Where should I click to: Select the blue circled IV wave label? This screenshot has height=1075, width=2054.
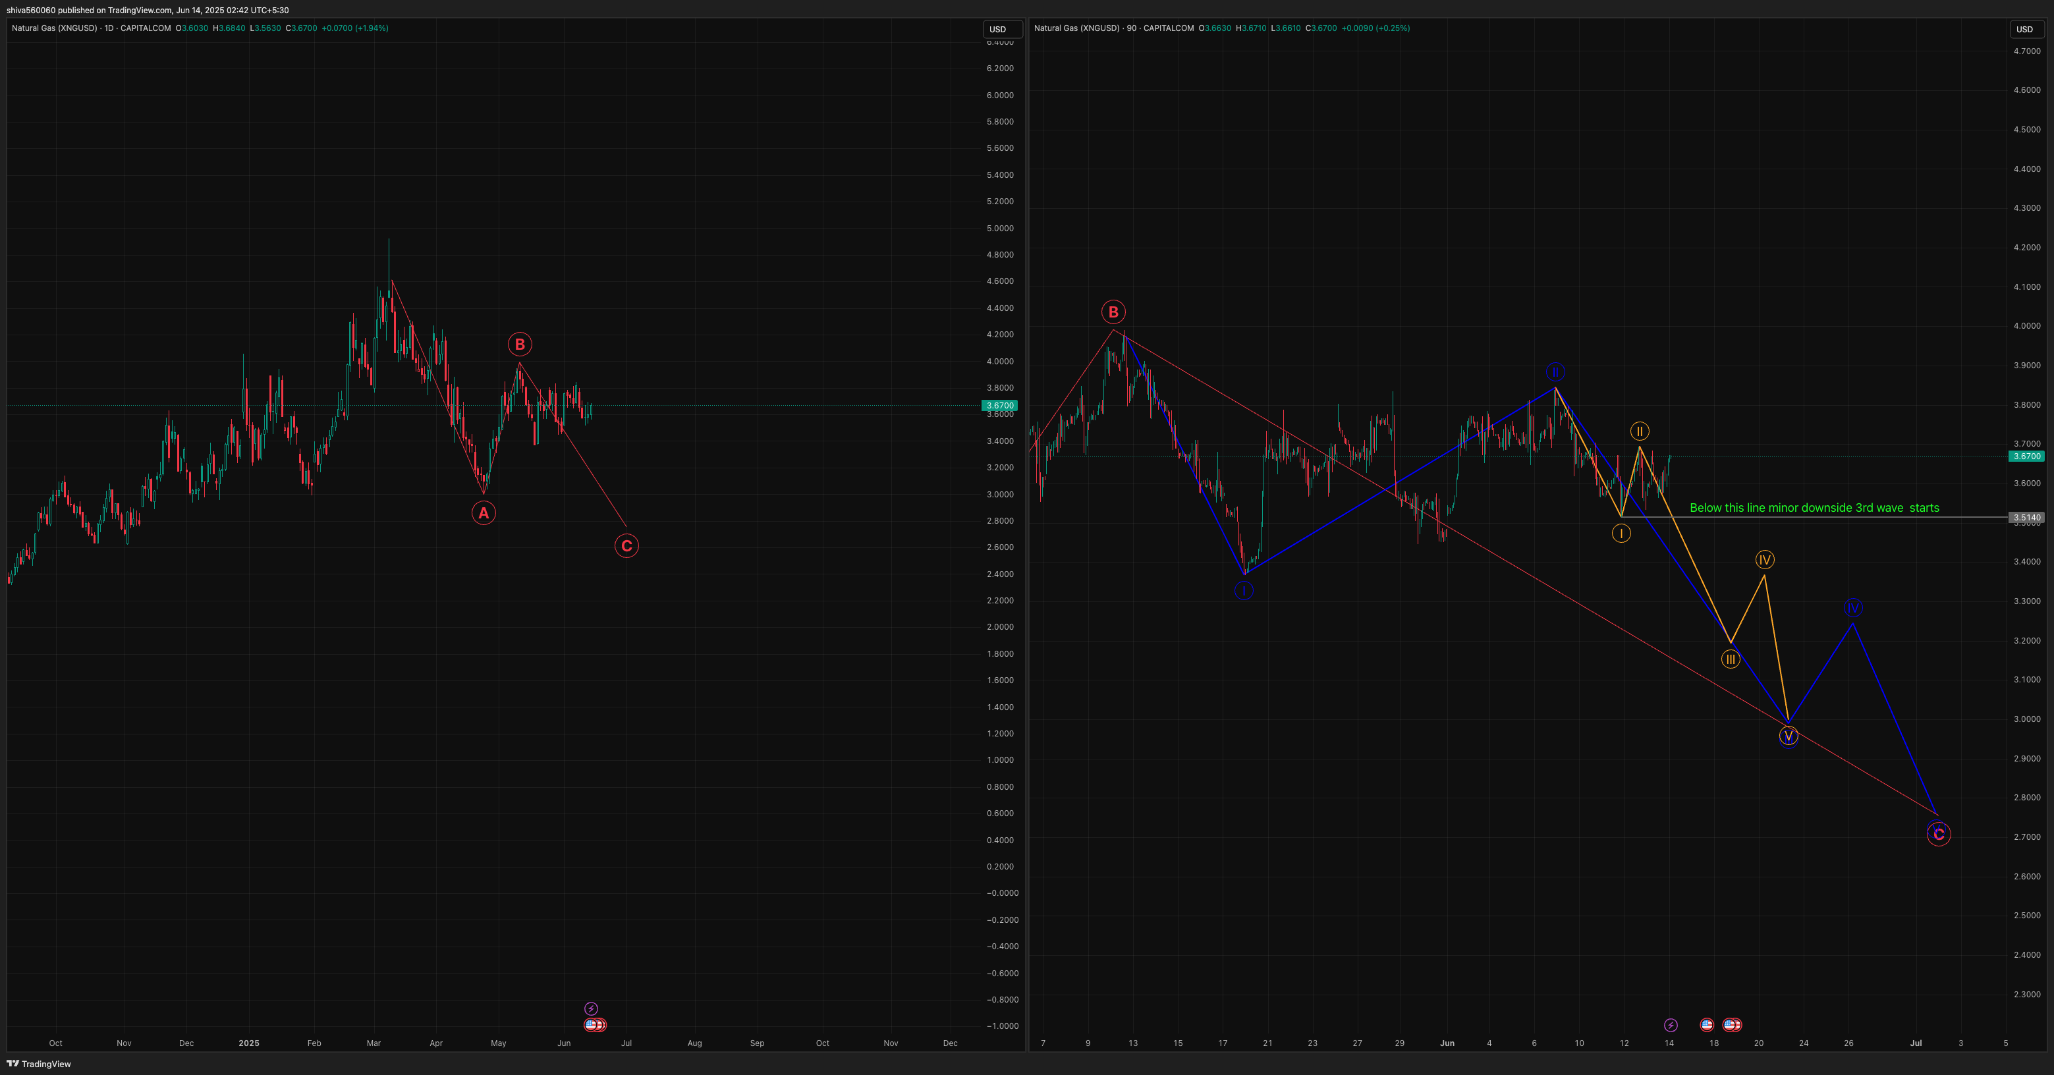(x=1853, y=608)
